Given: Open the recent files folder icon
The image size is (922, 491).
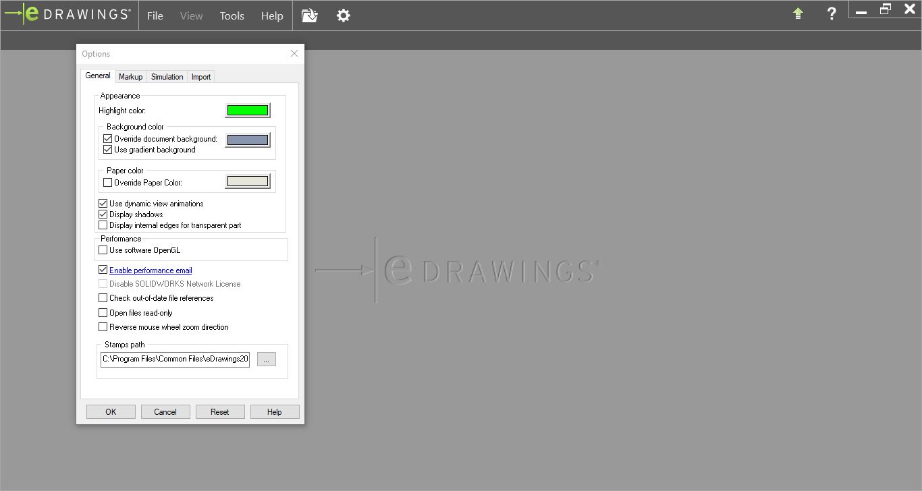Looking at the screenshot, I should (309, 15).
